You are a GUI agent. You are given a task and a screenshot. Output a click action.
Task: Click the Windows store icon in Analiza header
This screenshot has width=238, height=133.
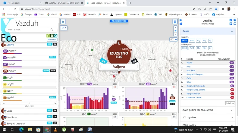coord(181,24)
